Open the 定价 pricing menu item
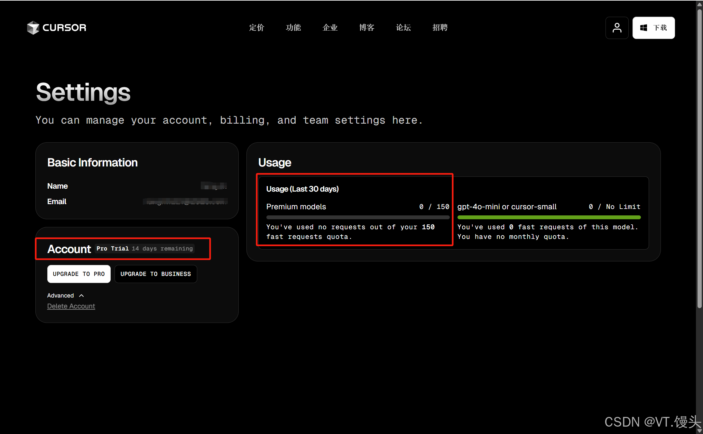This screenshot has height=434, width=703. [x=256, y=28]
